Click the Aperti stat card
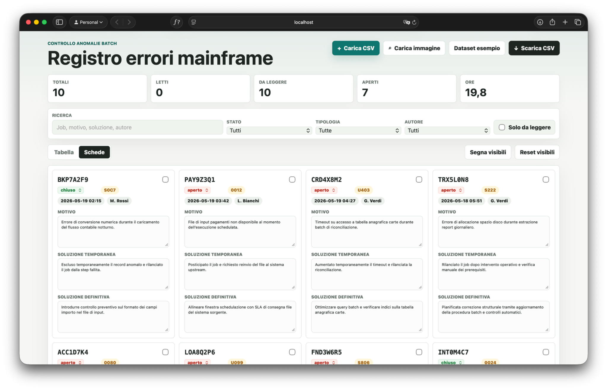Screen dimensions: 607x390 pos(407,89)
